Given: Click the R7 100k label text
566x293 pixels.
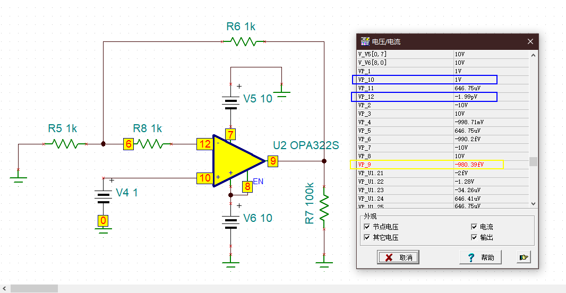Looking at the screenshot, I should pyautogui.click(x=310, y=203).
